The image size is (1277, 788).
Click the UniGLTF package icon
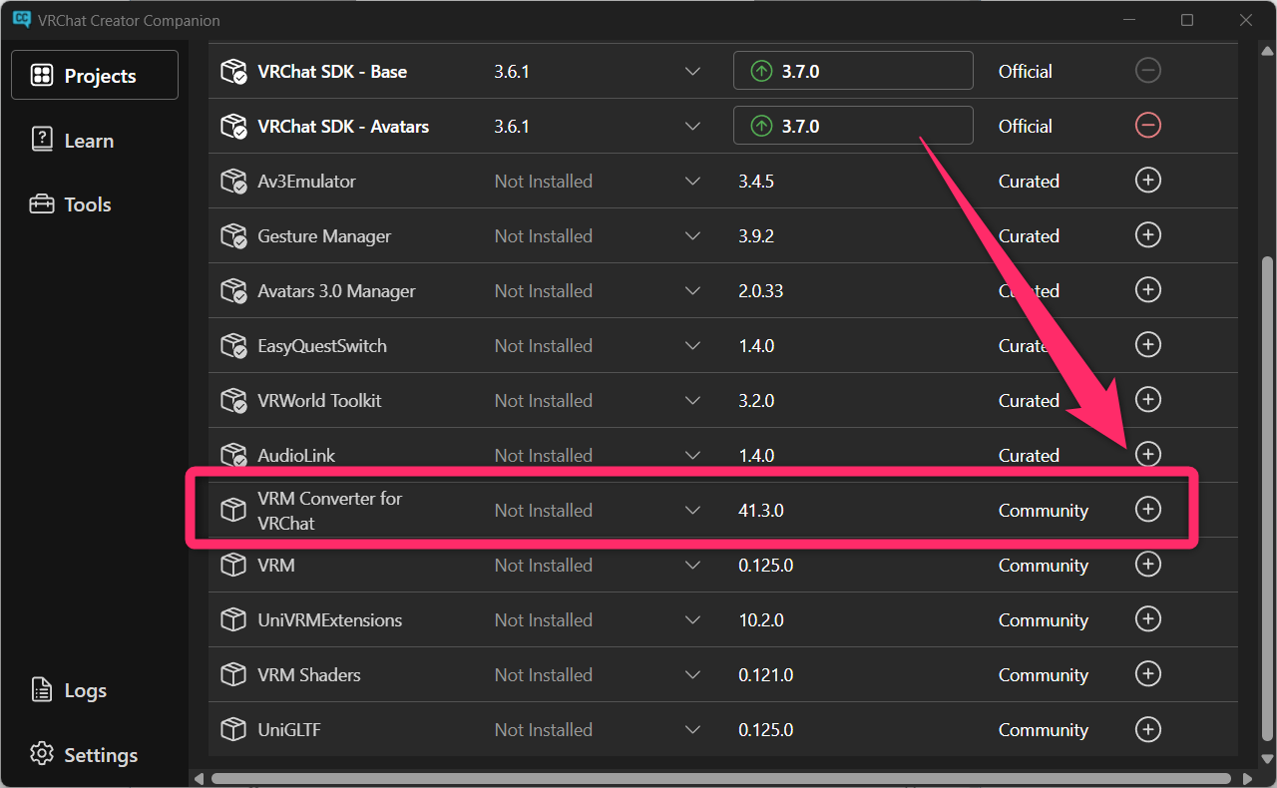pos(233,730)
